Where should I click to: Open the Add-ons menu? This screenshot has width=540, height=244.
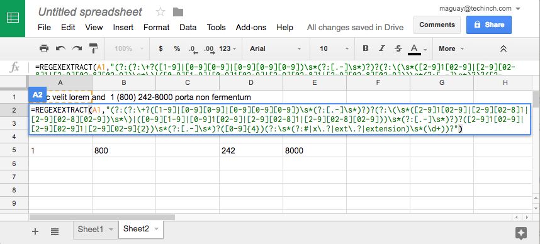coord(251,27)
